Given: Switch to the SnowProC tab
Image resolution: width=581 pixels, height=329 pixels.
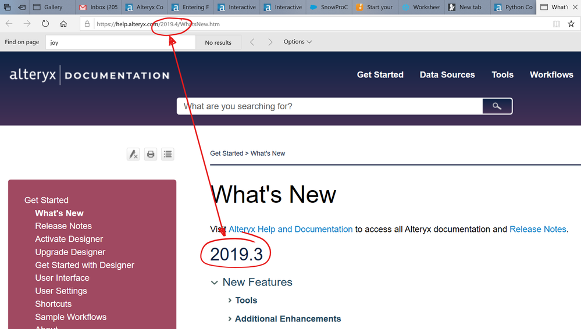Looking at the screenshot, I should pyautogui.click(x=329, y=7).
